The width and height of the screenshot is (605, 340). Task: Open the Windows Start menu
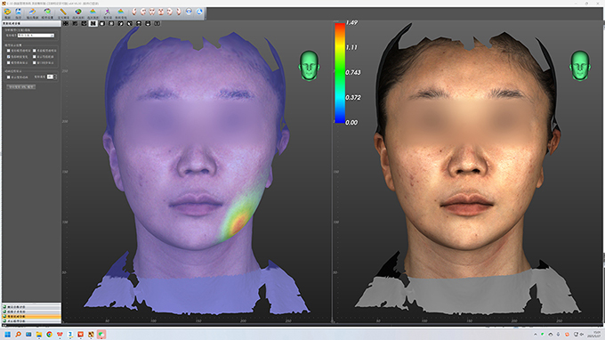pyautogui.click(x=7, y=334)
